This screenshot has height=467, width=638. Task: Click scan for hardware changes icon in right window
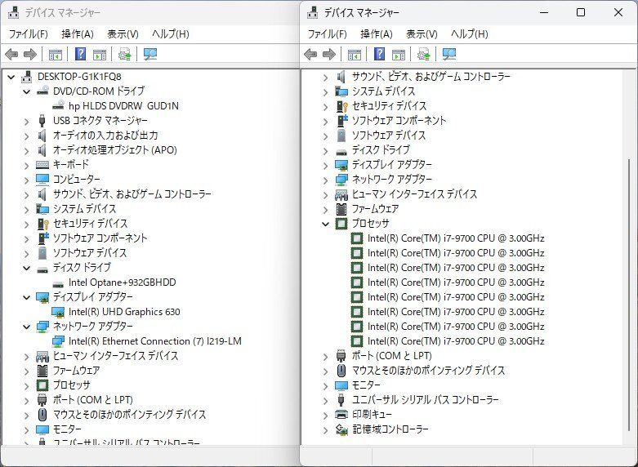[x=449, y=55]
